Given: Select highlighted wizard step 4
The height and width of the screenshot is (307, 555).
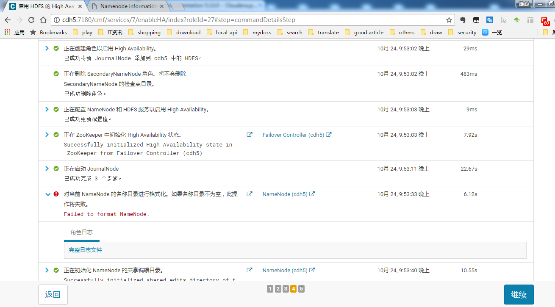Looking at the screenshot, I should pos(294,289).
